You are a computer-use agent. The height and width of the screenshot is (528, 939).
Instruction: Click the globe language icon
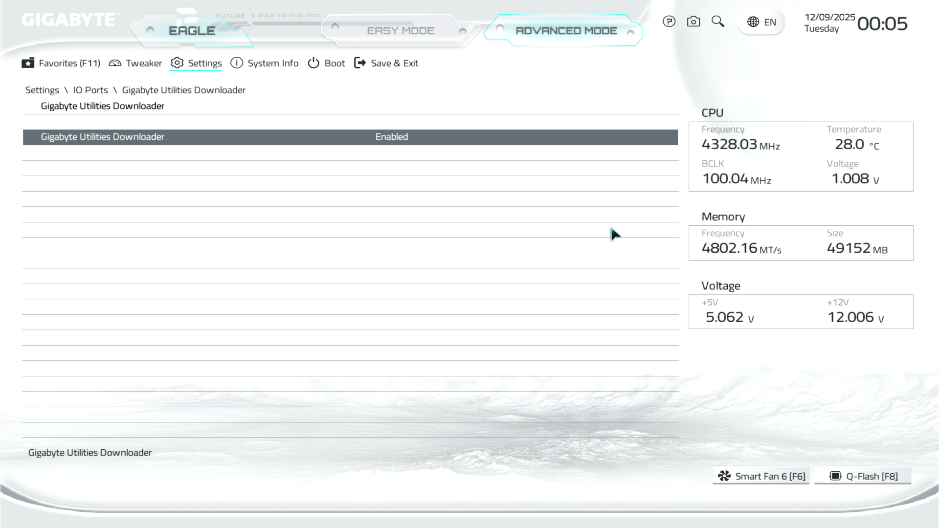point(753,22)
